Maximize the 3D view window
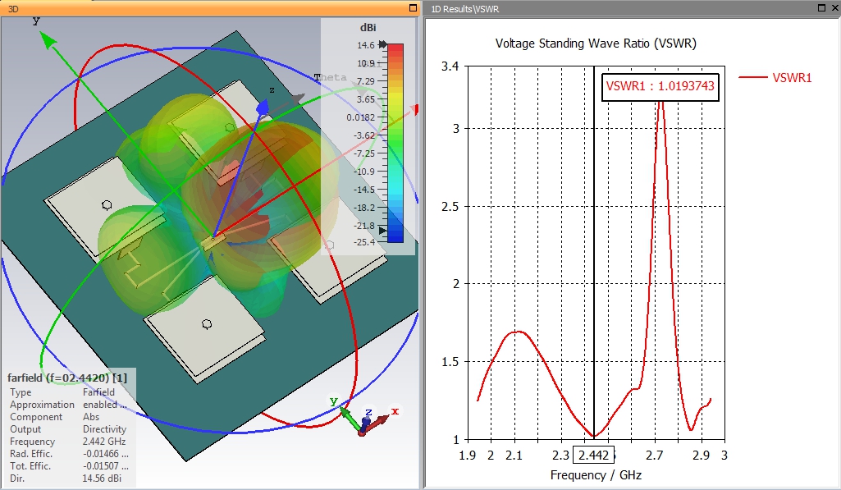841x490 pixels. coord(413,8)
